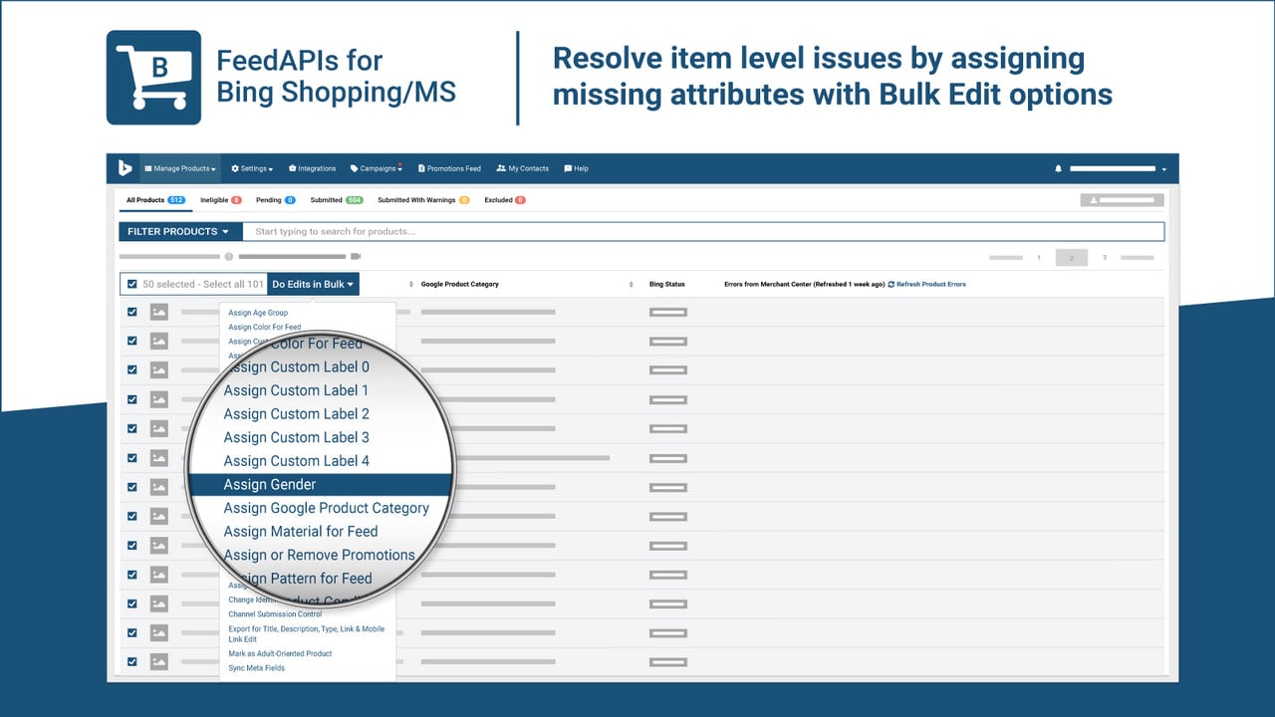The image size is (1275, 717).
Task: Select Assign Custom Label 0
Action: coord(297,366)
